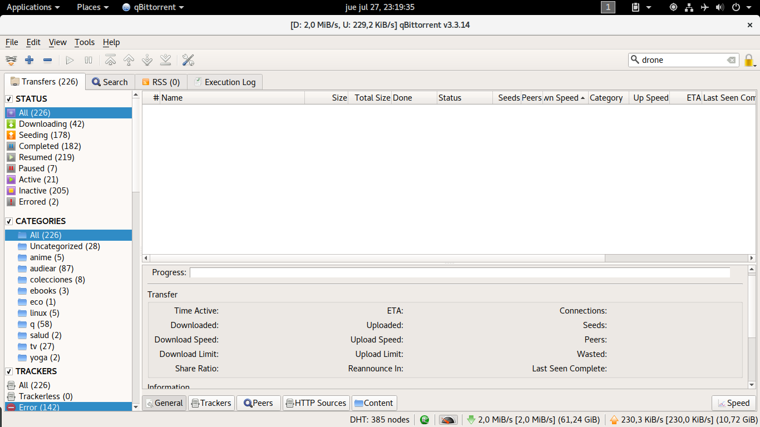
Task: Resume torrents via the play icon
Action: (x=69, y=60)
